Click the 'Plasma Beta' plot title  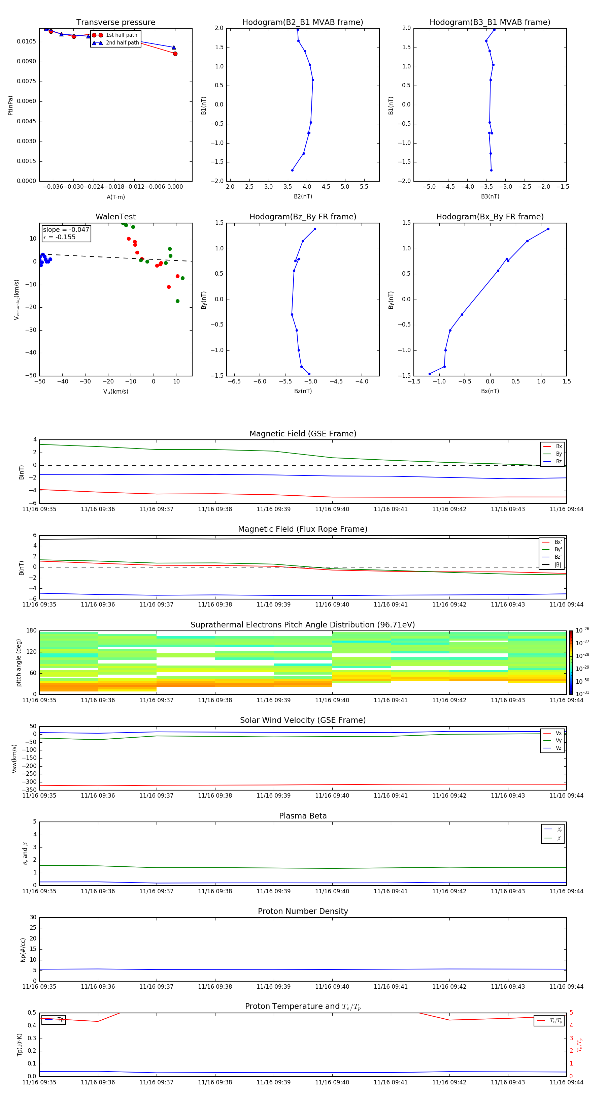point(303,816)
